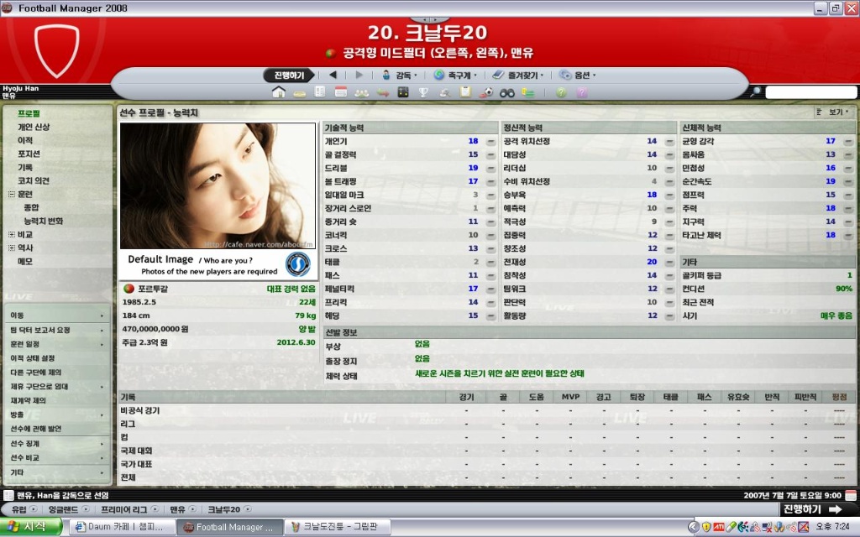Viewport: 860px width, 537px height.
Task: Toggle the minus button beside 리더십
Action: (669, 168)
